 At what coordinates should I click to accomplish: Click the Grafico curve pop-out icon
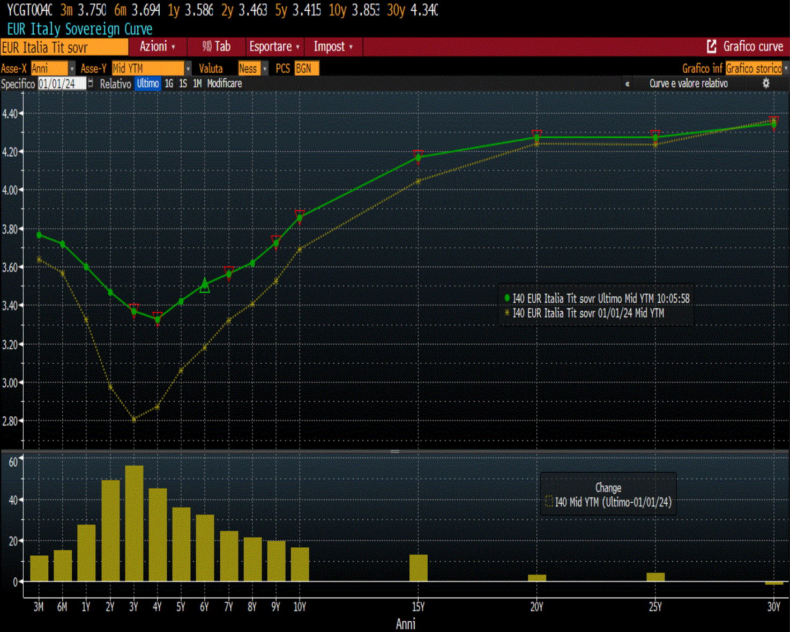tap(711, 47)
